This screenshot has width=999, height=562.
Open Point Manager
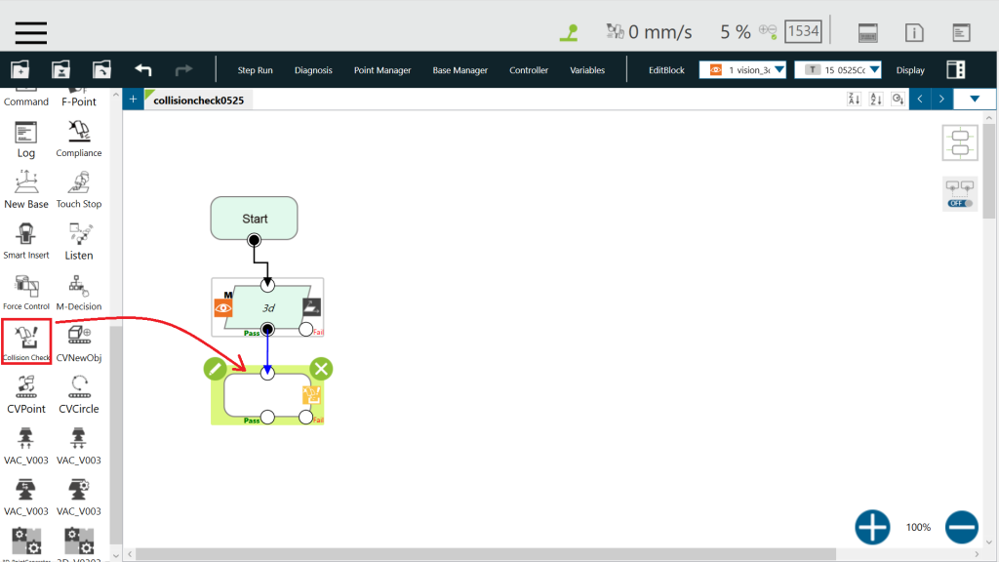point(382,70)
